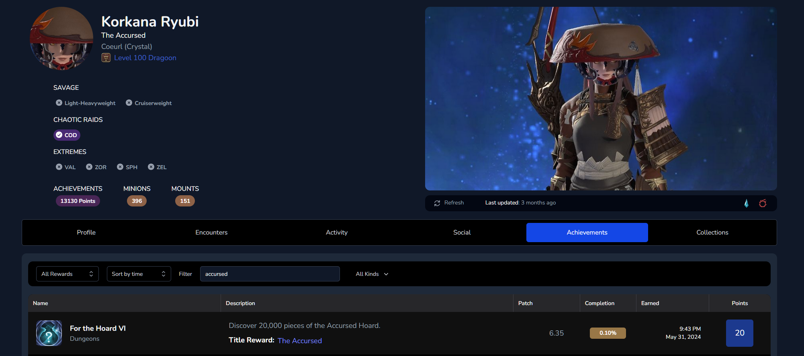Click the Last updated 3 months ago text
The height and width of the screenshot is (356, 804).
520,203
